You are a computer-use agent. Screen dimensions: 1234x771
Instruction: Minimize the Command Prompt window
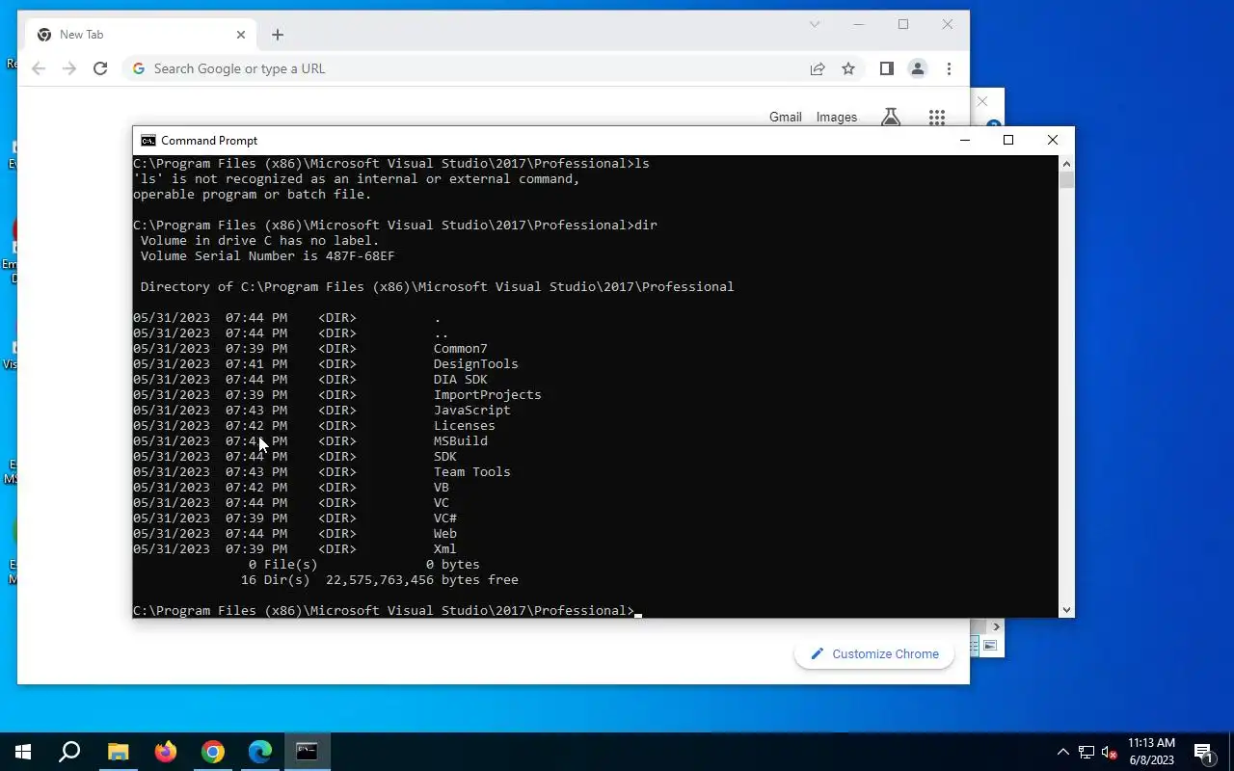click(x=964, y=141)
